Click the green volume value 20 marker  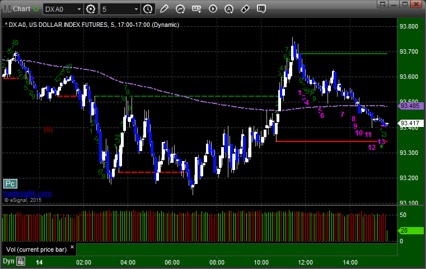pyautogui.click(x=411, y=231)
